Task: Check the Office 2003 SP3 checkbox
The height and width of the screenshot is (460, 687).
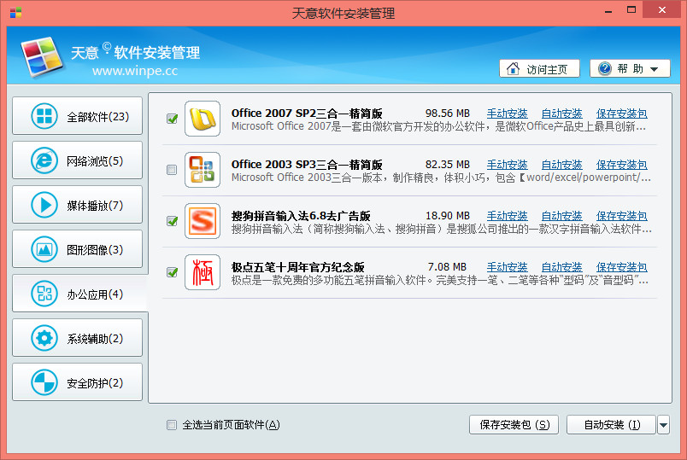Action: pyautogui.click(x=172, y=170)
